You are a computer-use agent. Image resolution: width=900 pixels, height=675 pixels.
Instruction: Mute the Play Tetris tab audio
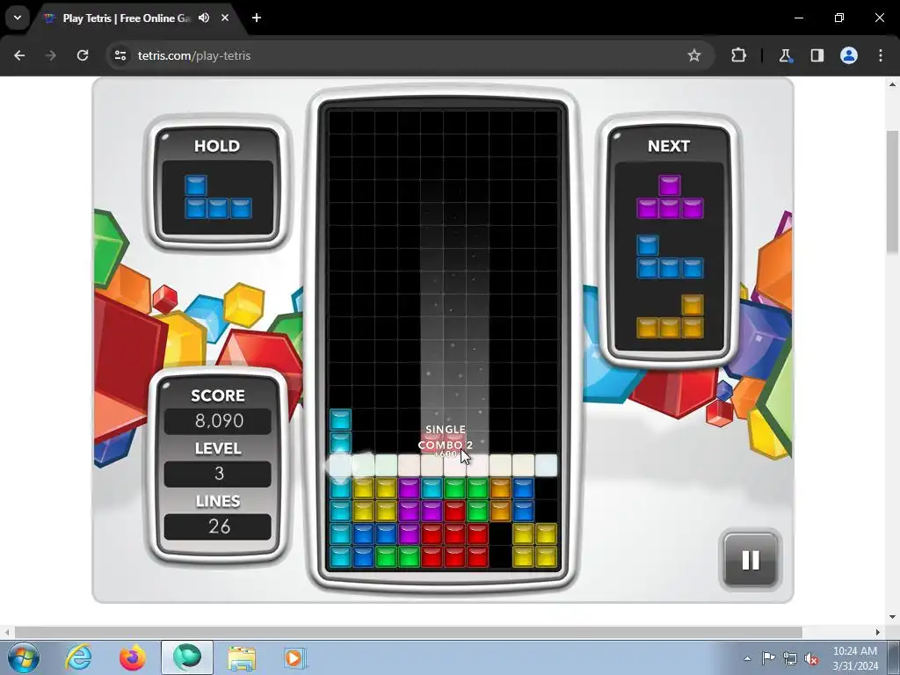[204, 18]
